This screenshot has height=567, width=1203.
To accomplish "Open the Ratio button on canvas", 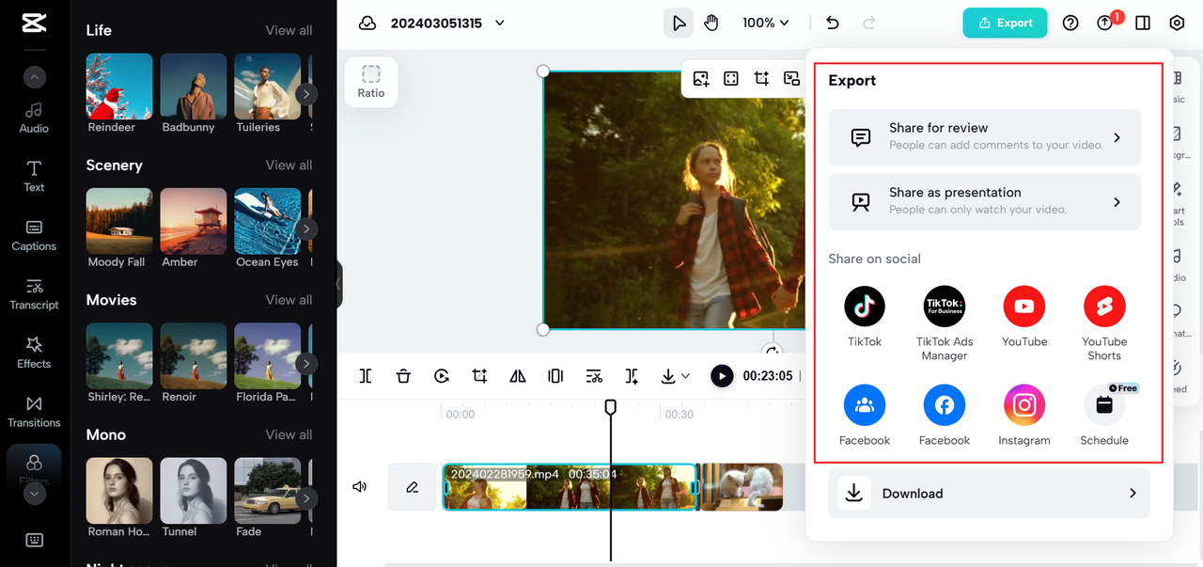I will click(x=371, y=82).
